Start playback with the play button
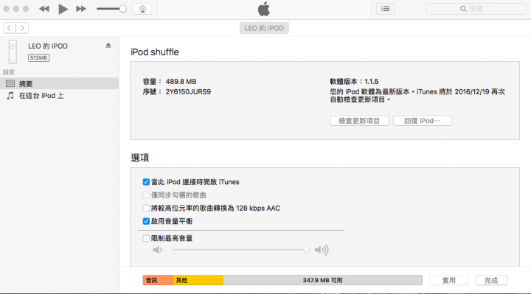Image resolution: width=531 pixels, height=294 pixels. [63, 9]
